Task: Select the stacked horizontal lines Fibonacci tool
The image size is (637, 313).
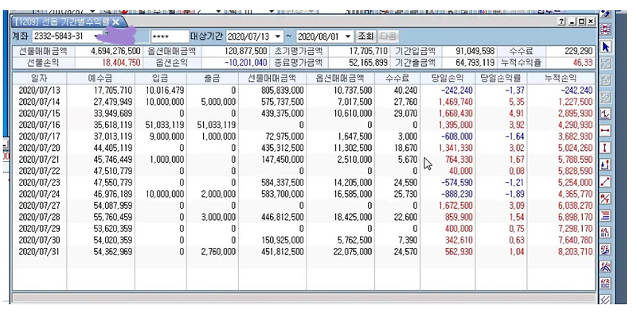Action: click(606, 215)
